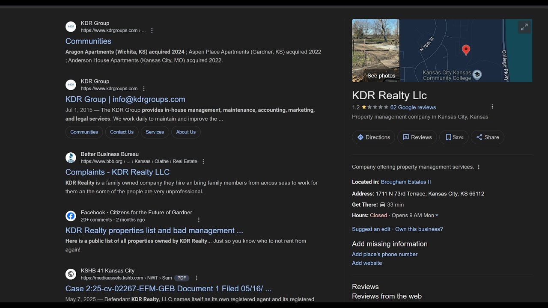The image size is (548, 308).
Task: Open Complaints - KDR Realty LLC result
Action: 117,172
